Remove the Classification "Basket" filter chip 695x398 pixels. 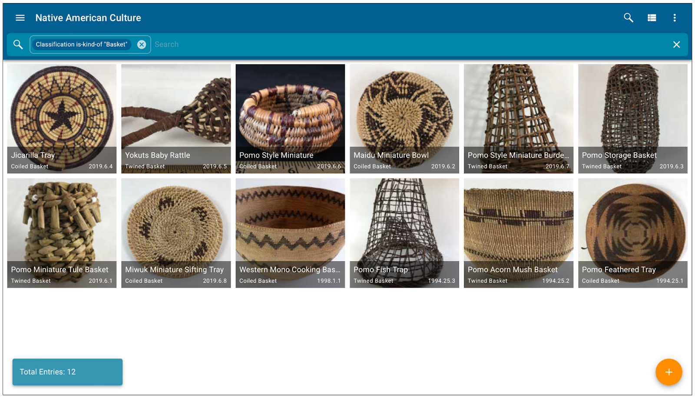point(142,44)
